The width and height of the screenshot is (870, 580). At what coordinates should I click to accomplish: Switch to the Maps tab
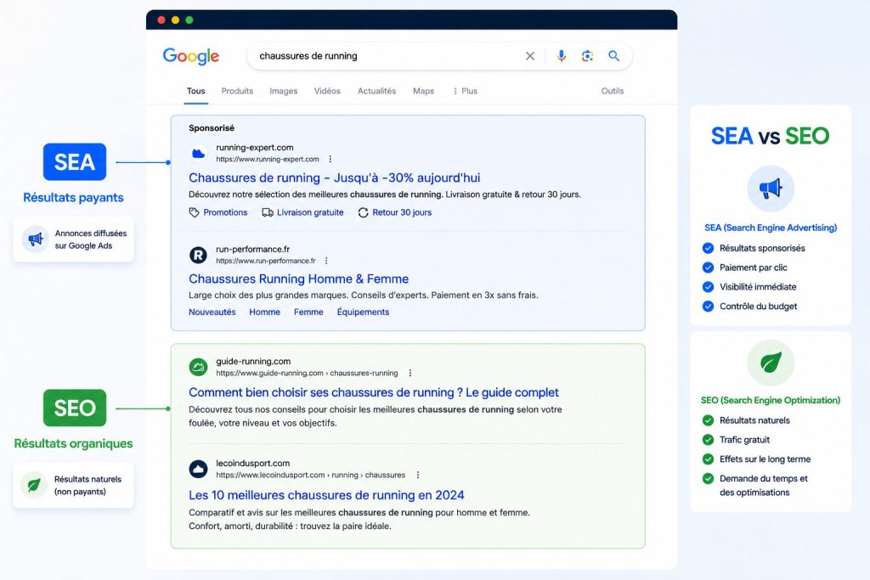[423, 91]
